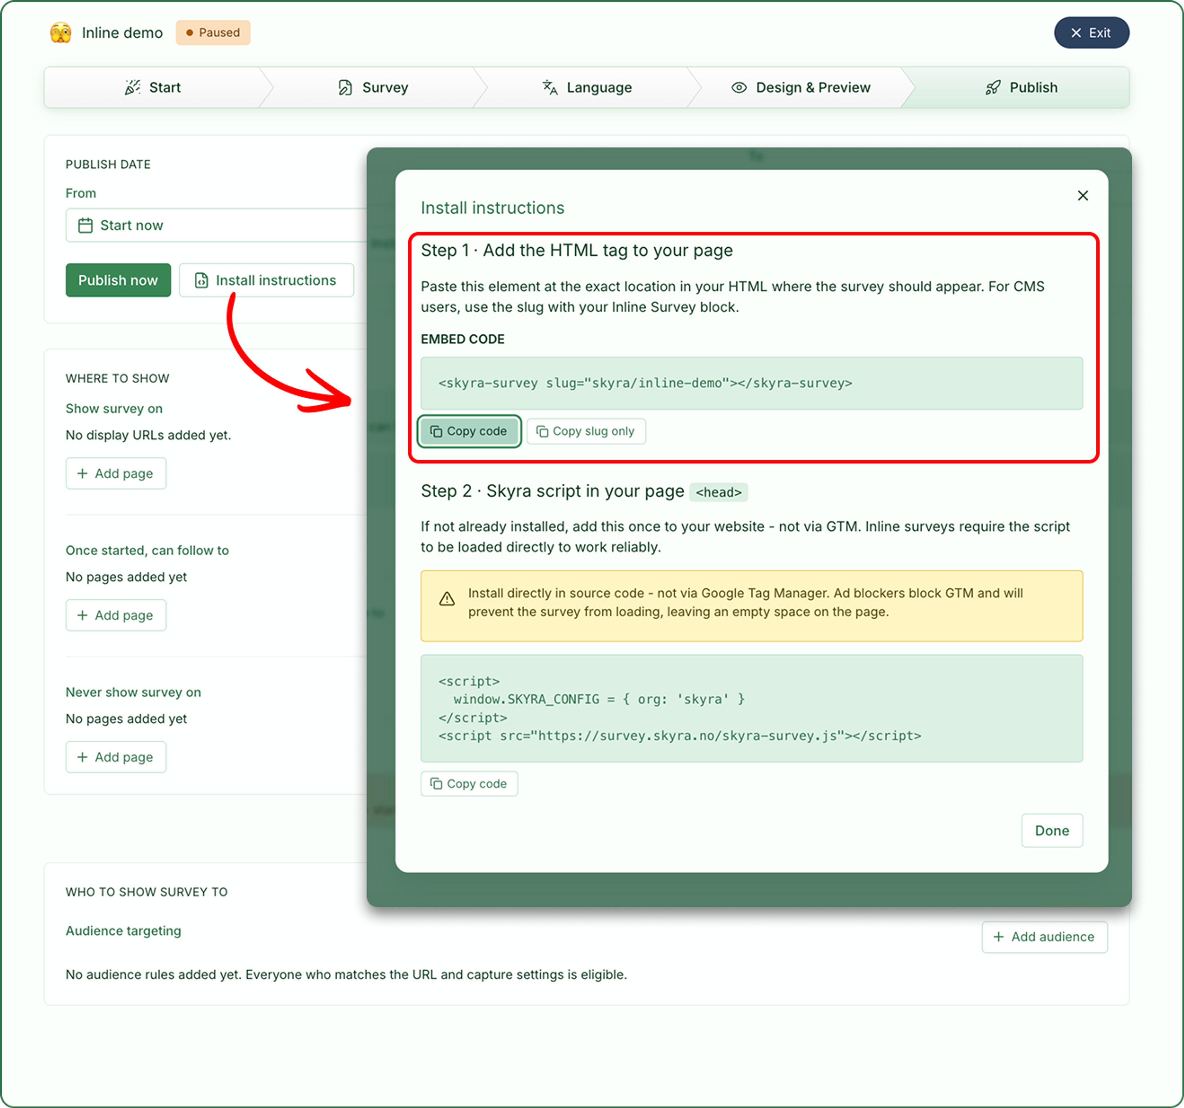This screenshot has width=1184, height=1108.
Task: Click "No display URLs added yet." text
Action: 148,435
